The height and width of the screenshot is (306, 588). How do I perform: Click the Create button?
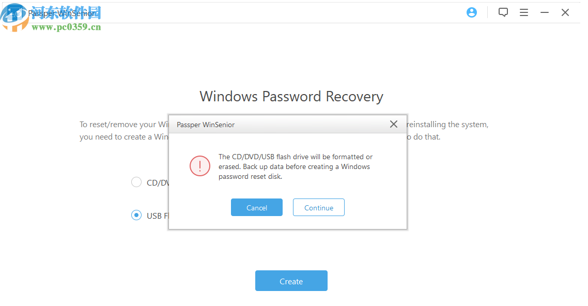click(291, 281)
